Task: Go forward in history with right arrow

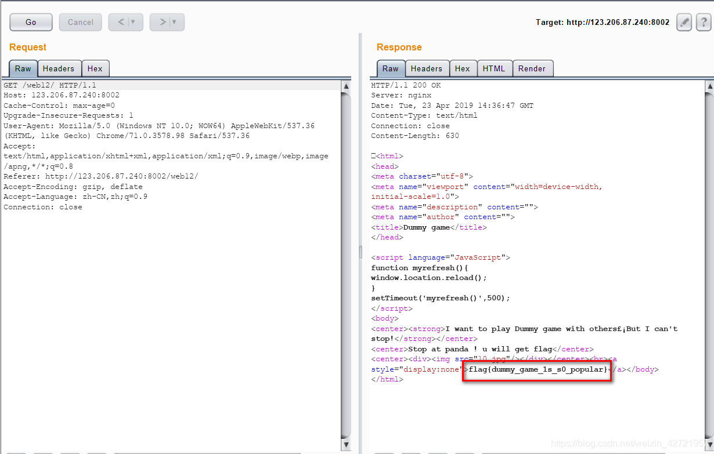Action: [x=163, y=22]
